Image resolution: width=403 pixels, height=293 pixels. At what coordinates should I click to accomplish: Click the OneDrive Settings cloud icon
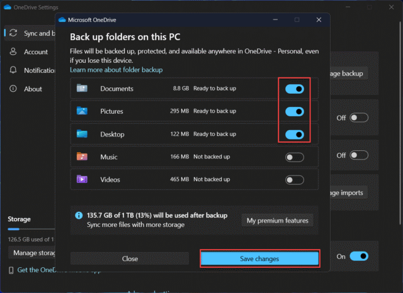pos(8,7)
